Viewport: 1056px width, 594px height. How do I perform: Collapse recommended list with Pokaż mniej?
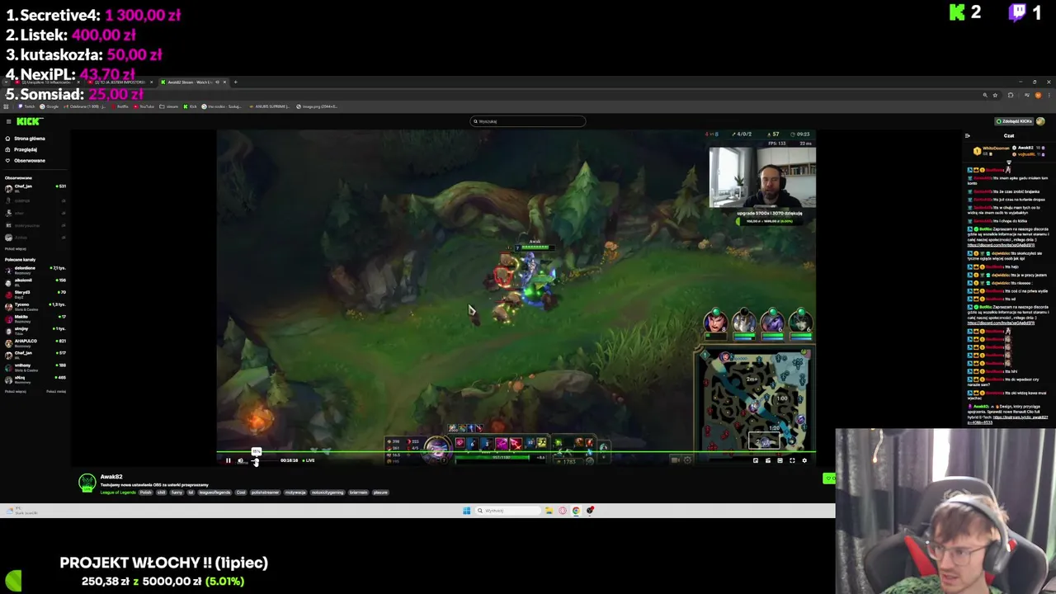(x=56, y=391)
